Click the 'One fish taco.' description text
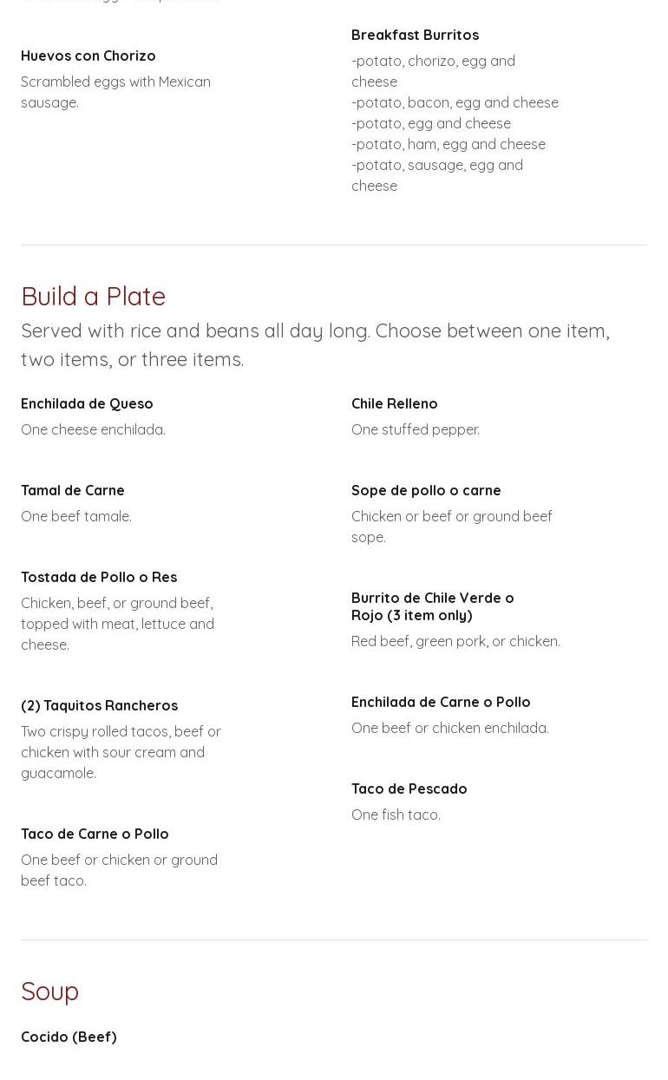 396,815
